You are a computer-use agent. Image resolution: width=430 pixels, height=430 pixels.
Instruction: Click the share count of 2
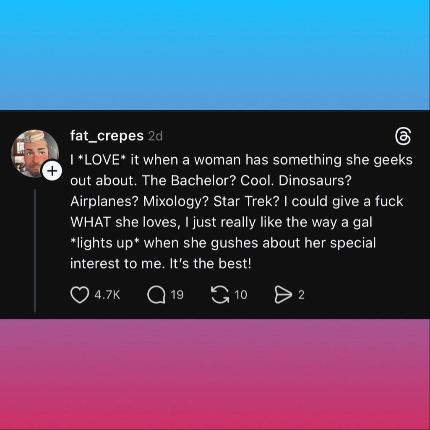(301, 295)
